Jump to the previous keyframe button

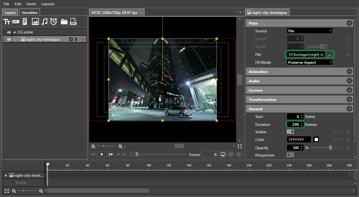tap(118, 154)
